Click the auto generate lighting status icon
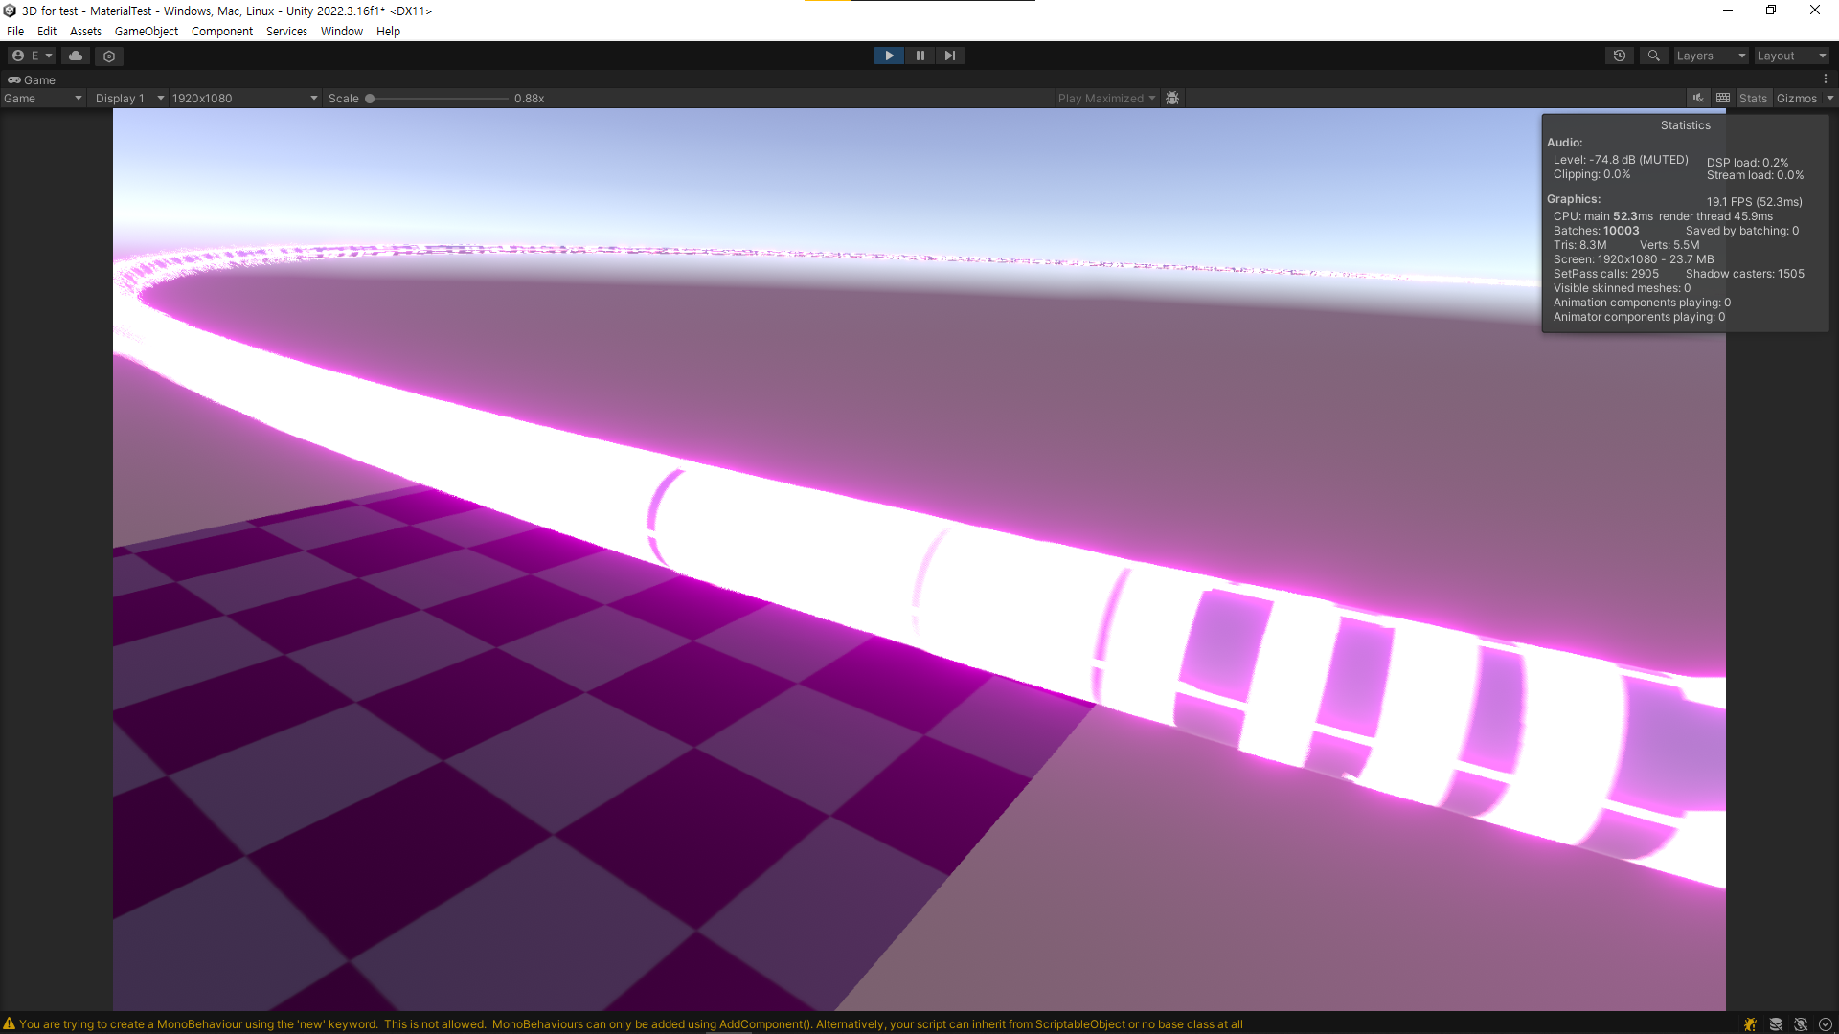The width and height of the screenshot is (1839, 1034). (x=1801, y=1024)
